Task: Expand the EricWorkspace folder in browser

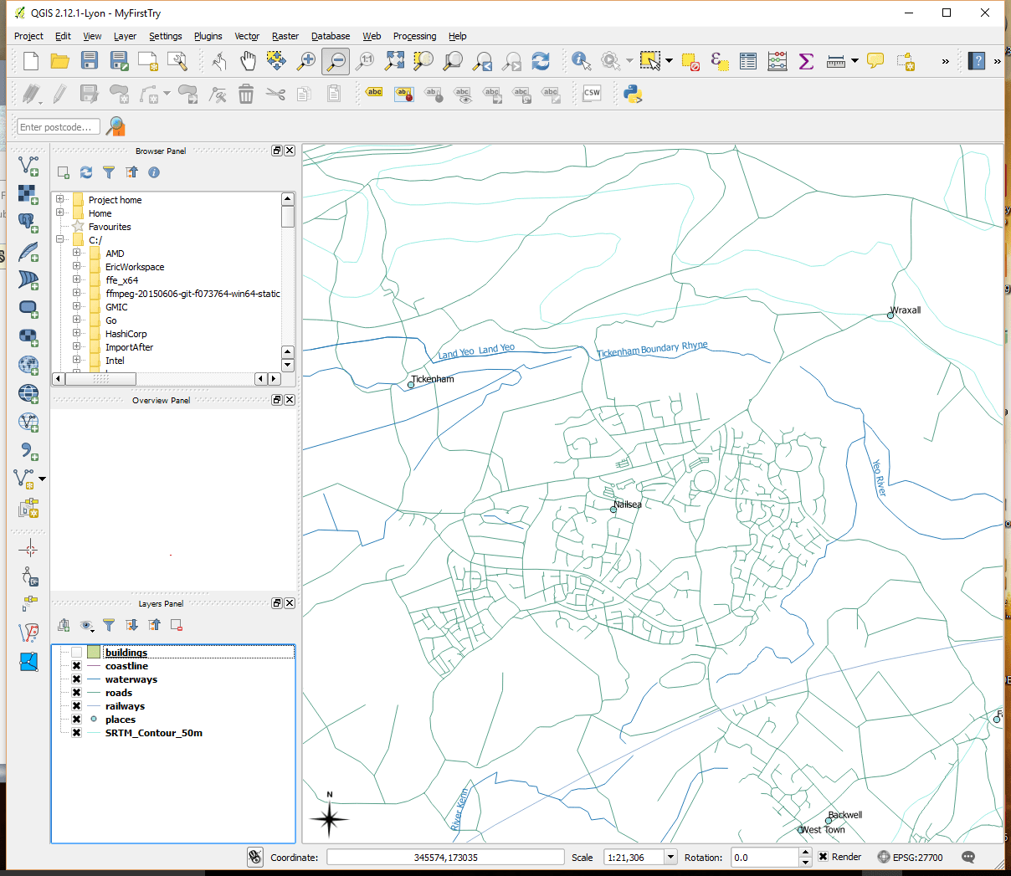Action: click(x=76, y=267)
